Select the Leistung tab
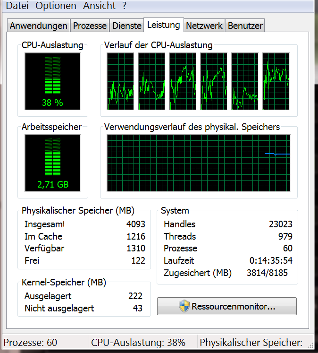The width and height of the screenshot is (318, 353). coord(164,25)
